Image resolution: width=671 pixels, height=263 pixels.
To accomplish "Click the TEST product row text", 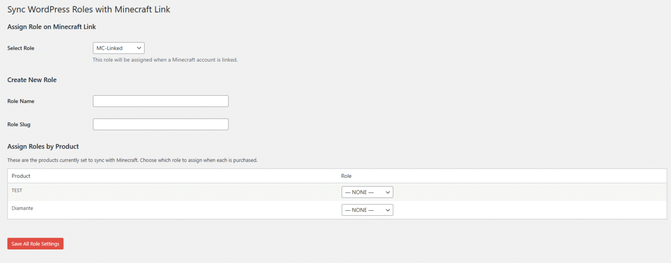I will coord(17,190).
